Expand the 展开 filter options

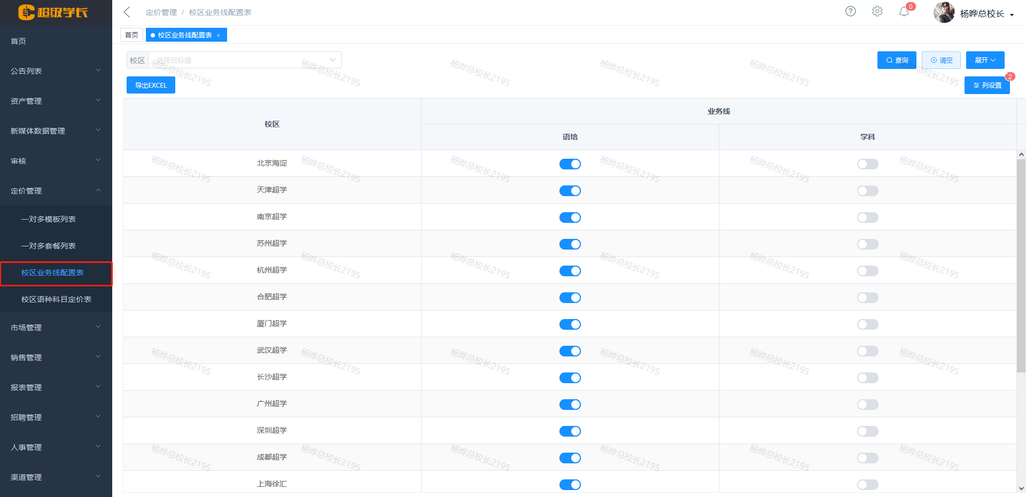pyautogui.click(x=985, y=60)
